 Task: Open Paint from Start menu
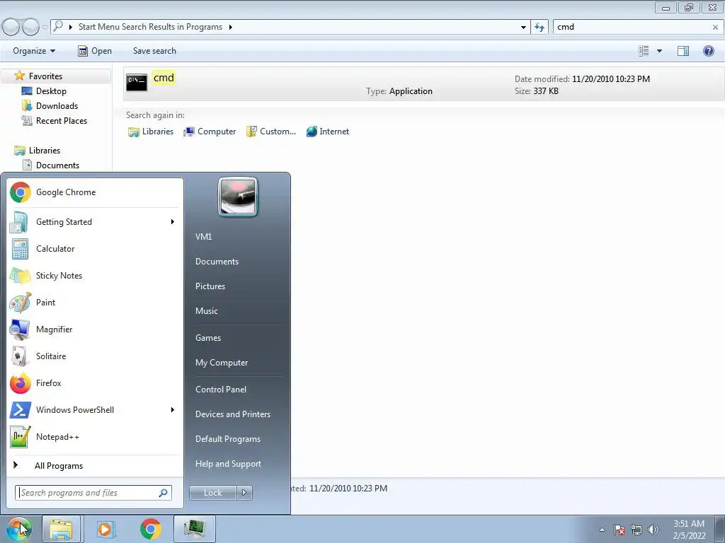pos(94,303)
